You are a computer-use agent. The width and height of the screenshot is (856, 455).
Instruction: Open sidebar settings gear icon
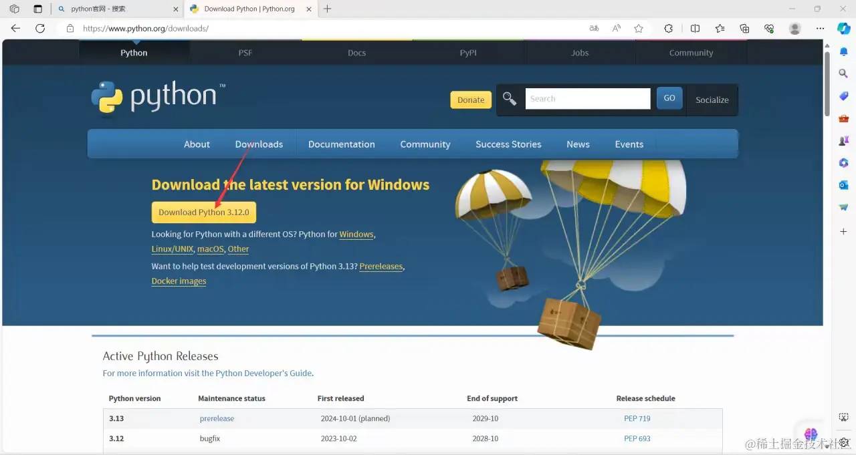[844, 444]
